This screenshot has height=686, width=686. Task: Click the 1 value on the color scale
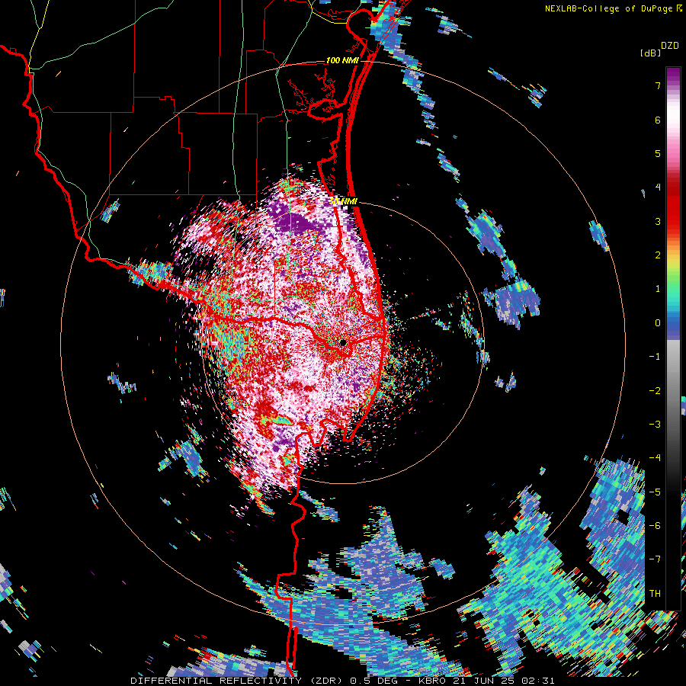[658, 289]
